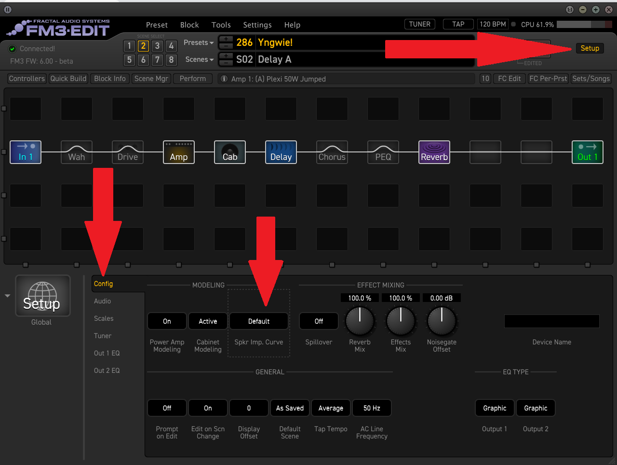Switch to the Tuner setup tab

(x=103, y=336)
